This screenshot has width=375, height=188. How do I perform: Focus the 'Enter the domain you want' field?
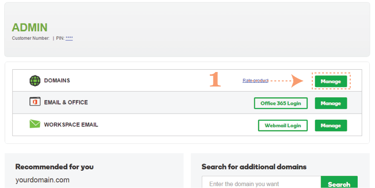[261, 182]
